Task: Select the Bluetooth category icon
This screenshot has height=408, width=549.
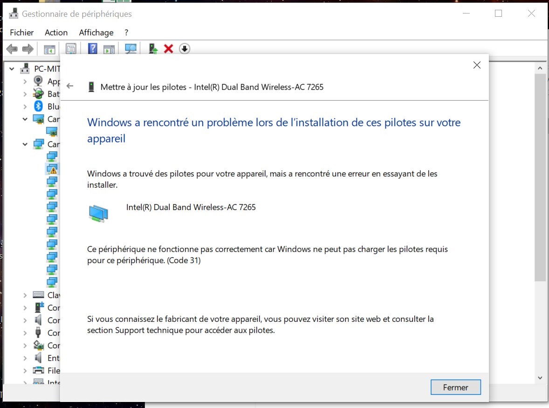Action: tap(38, 106)
